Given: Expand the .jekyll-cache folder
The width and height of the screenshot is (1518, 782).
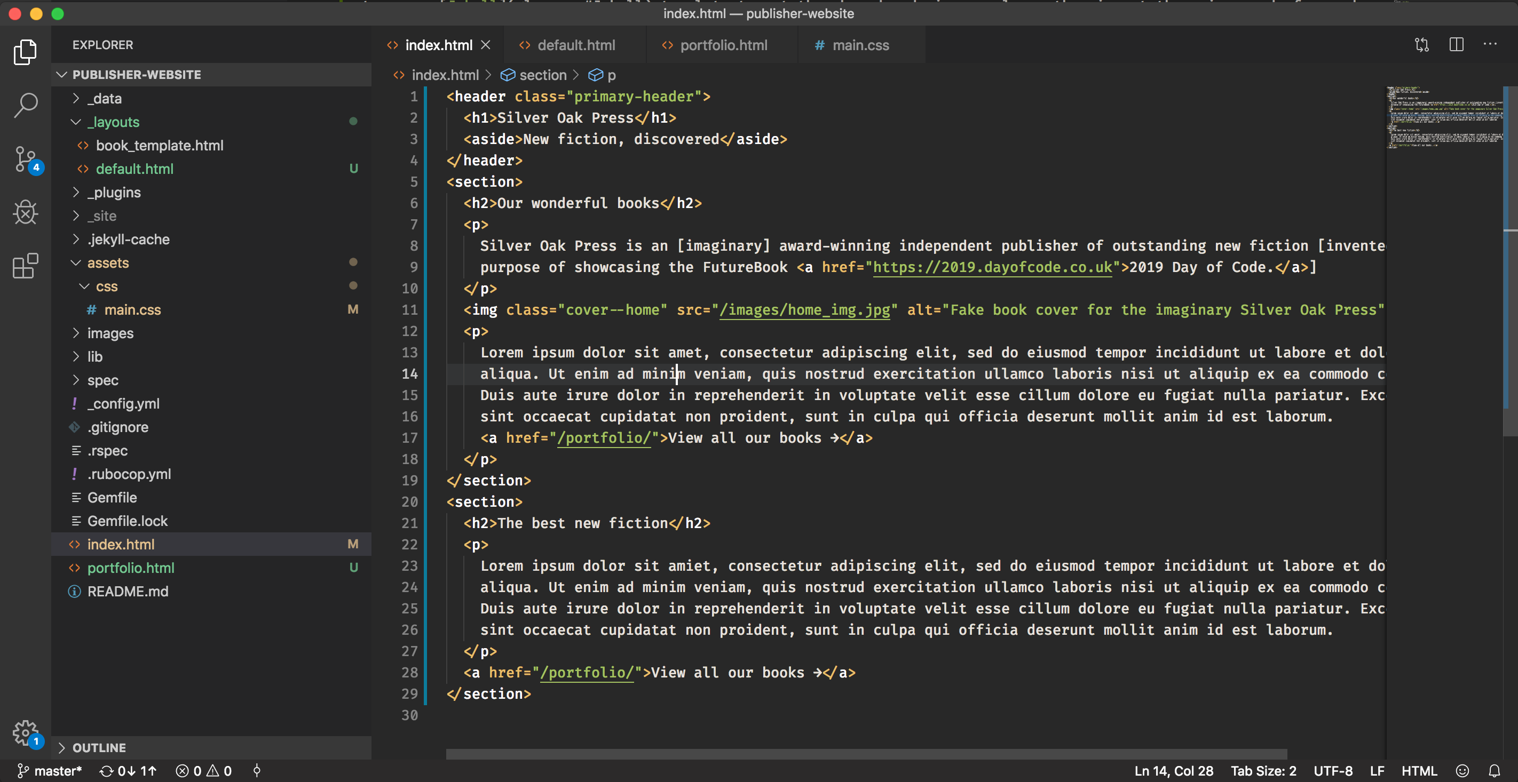Looking at the screenshot, I should 211,239.
